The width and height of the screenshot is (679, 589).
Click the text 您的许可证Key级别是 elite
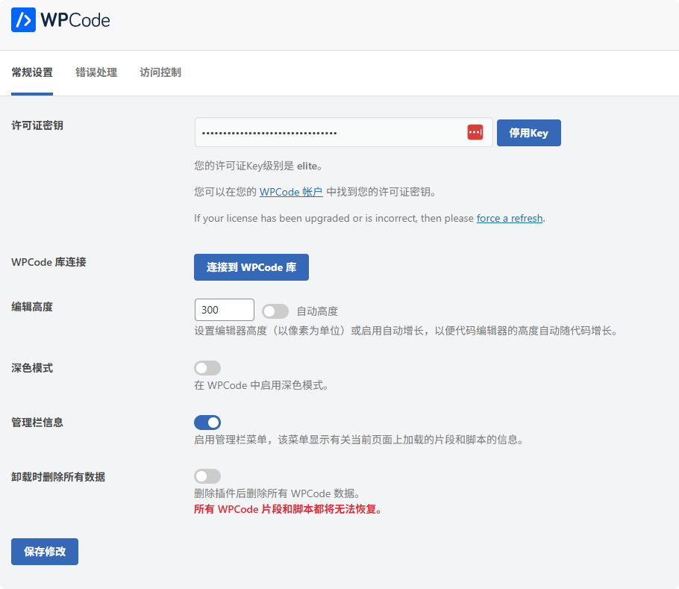(258, 166)
